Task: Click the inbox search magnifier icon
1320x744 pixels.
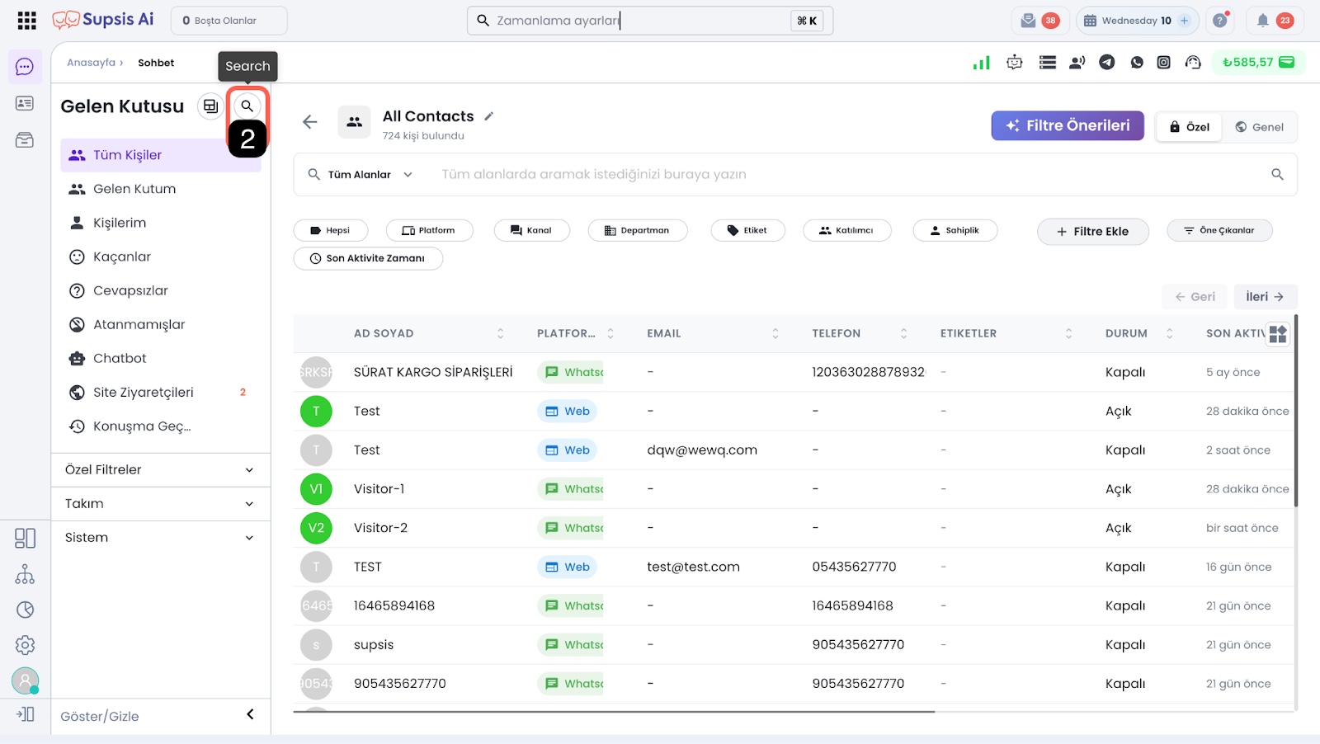Action: tap(247, 106)
